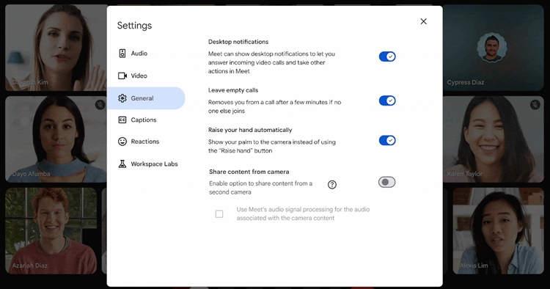Select Azariah Diaz's video tile

point(51,230)
